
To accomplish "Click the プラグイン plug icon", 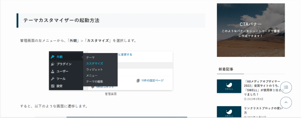I will point(52,64).
